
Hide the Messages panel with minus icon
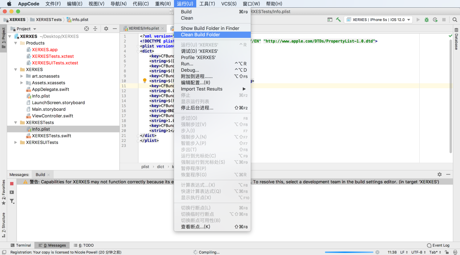pyautogui.click(x=448, y=174)
